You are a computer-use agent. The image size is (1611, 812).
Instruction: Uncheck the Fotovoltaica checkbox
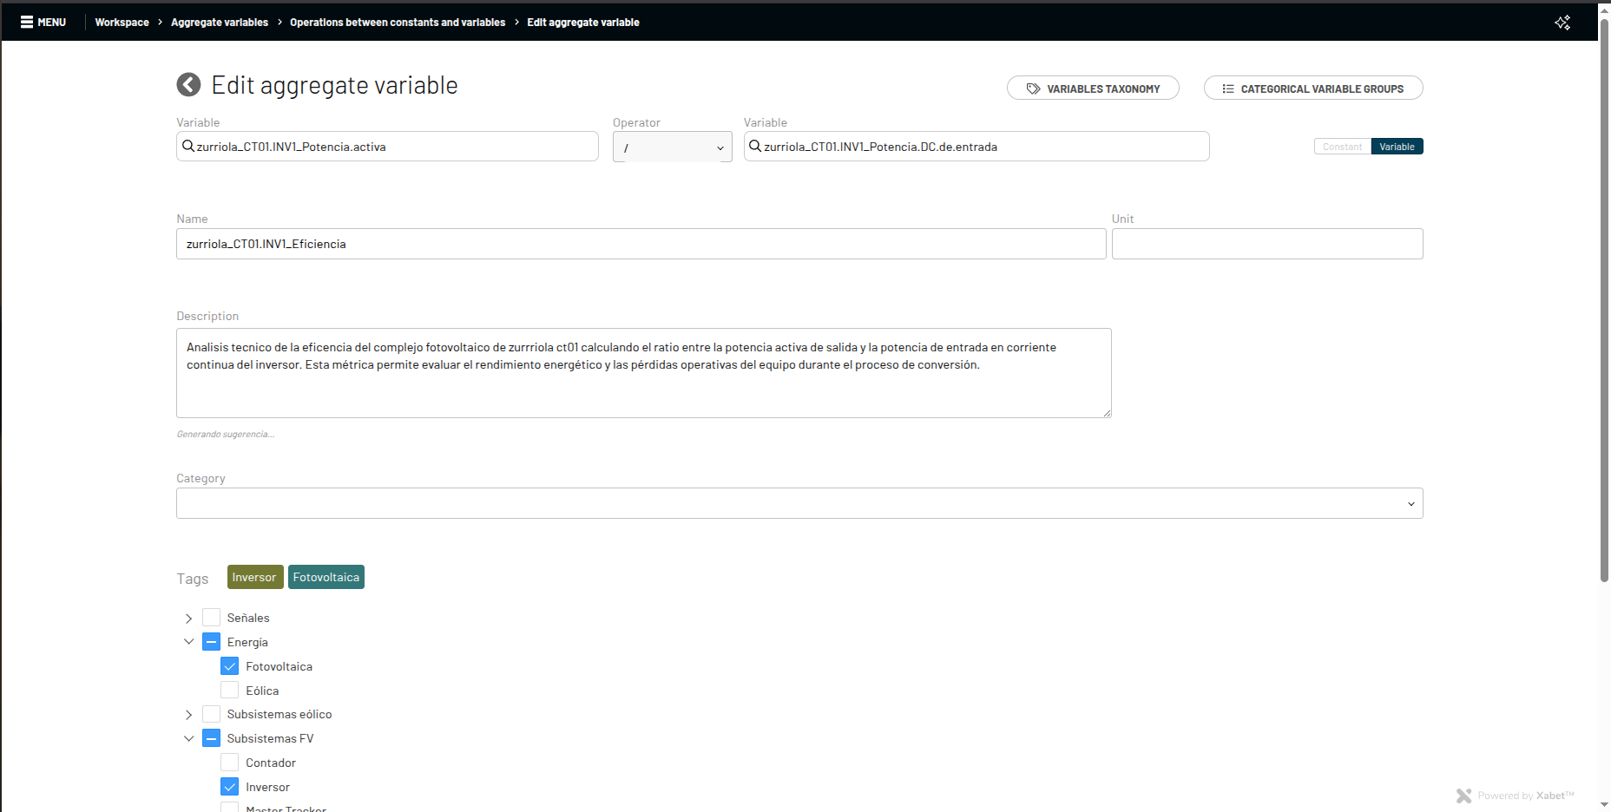[229, 666]
